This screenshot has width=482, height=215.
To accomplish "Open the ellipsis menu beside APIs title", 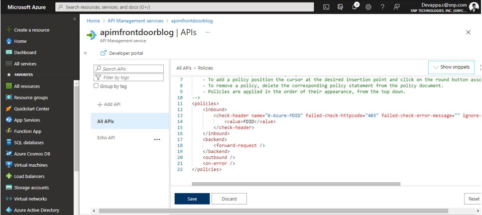I will pyautogui.click(x=208, y=32).
